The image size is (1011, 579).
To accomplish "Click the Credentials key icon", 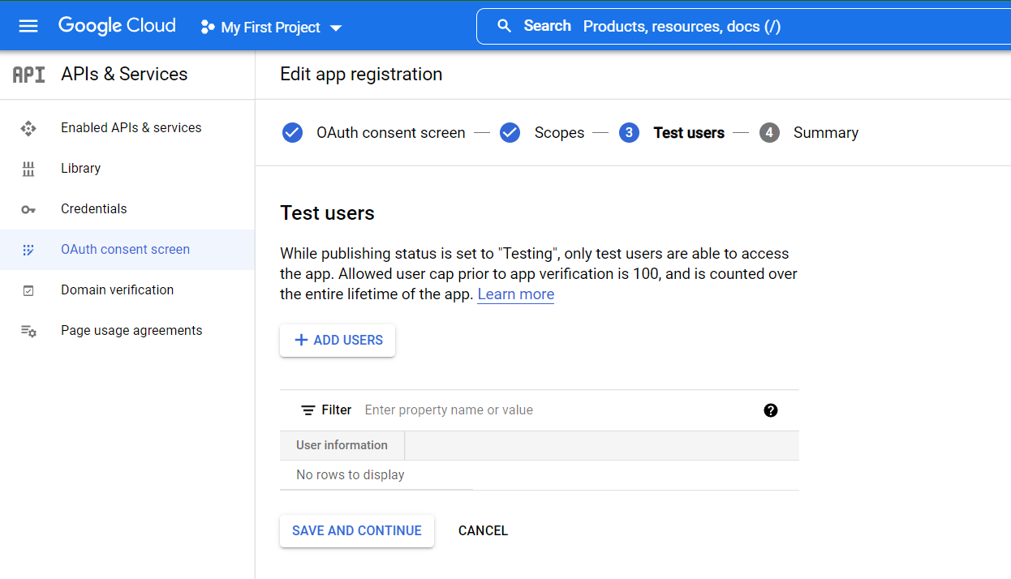I will 28,209.
